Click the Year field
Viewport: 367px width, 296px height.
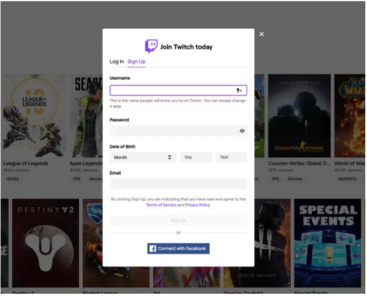point(231,157)
